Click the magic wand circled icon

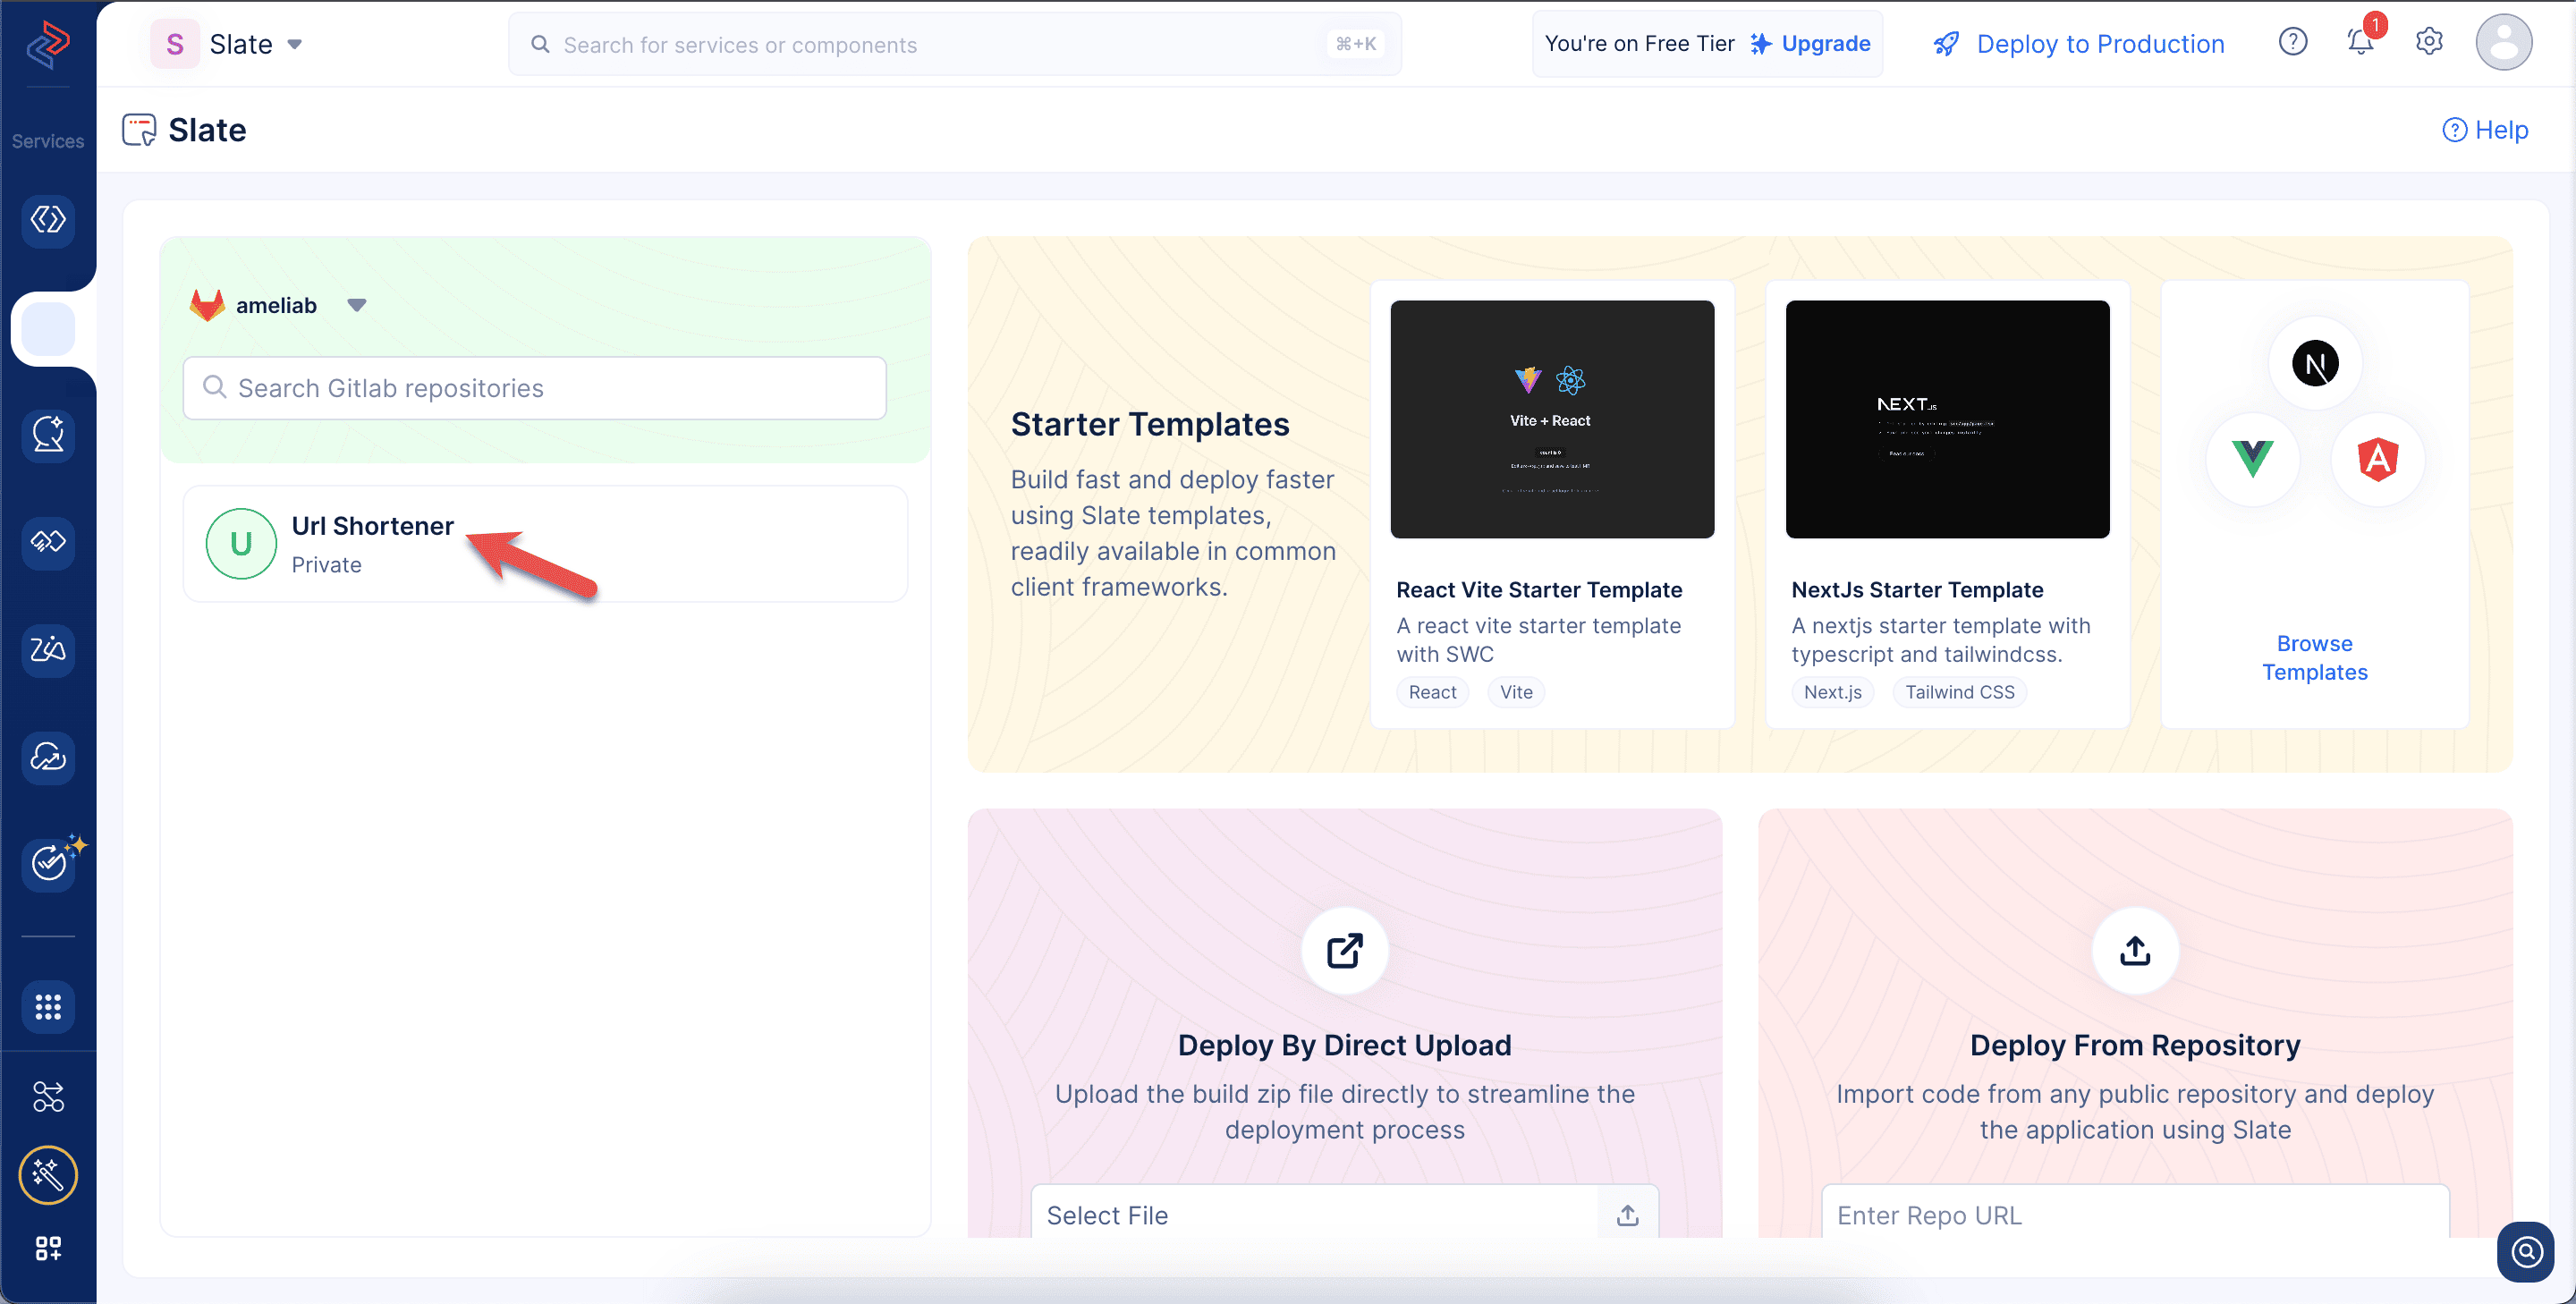coord(48,1175)
